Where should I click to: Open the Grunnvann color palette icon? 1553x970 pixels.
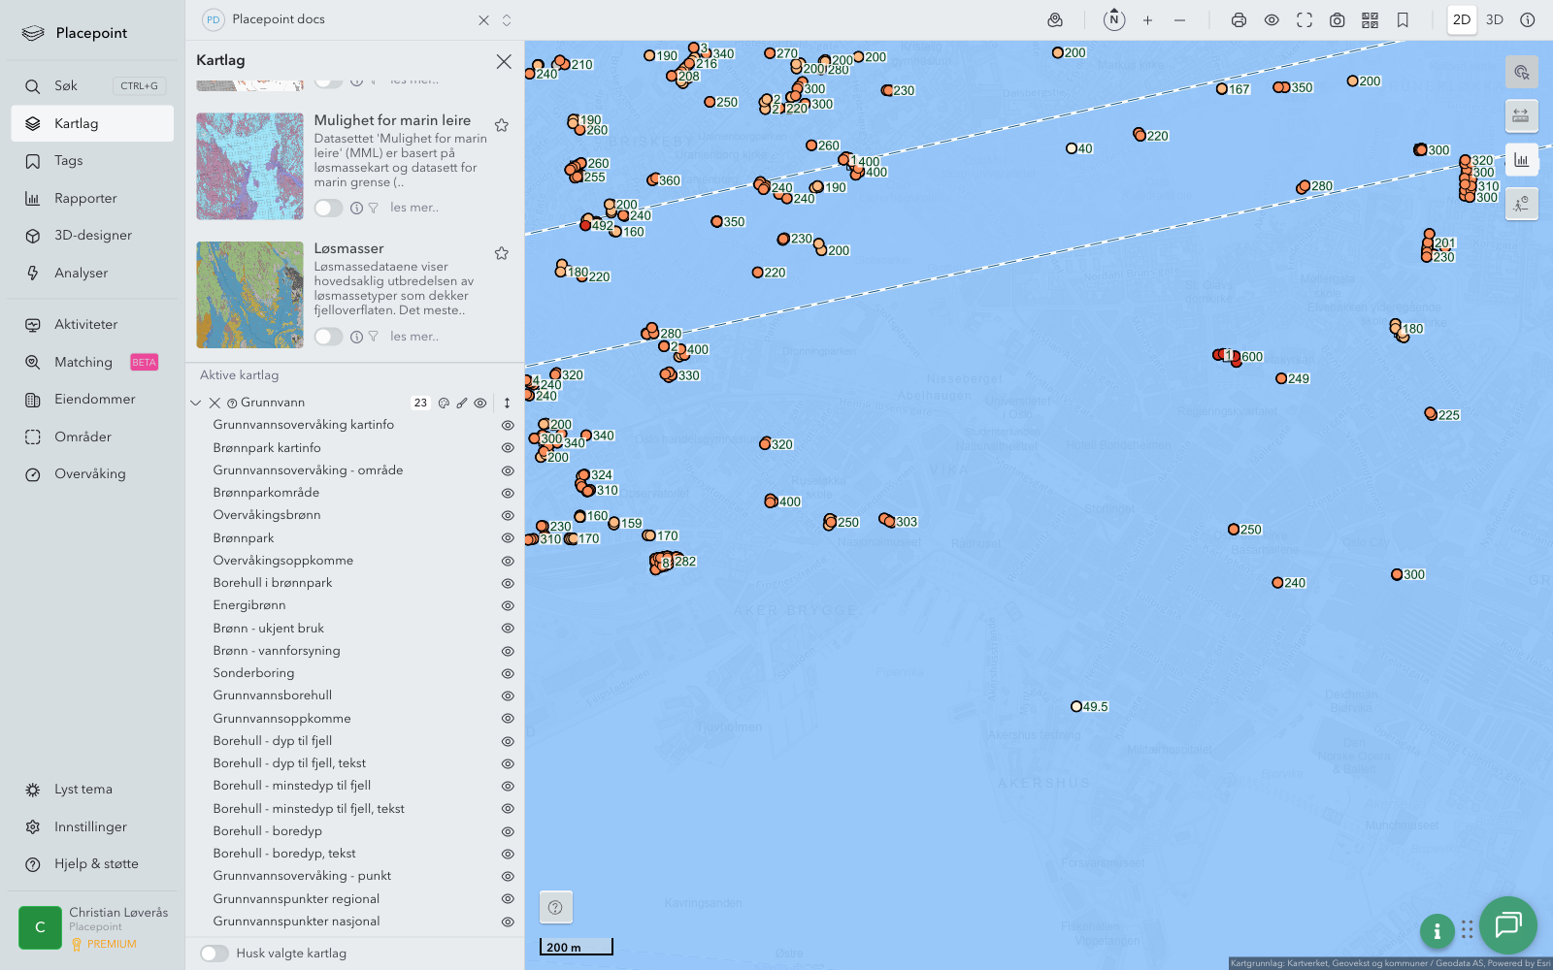[x=444, y=403]
